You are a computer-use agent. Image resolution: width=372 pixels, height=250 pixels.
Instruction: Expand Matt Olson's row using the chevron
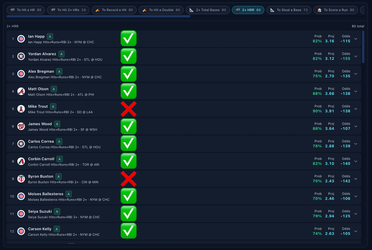point(356,91)
